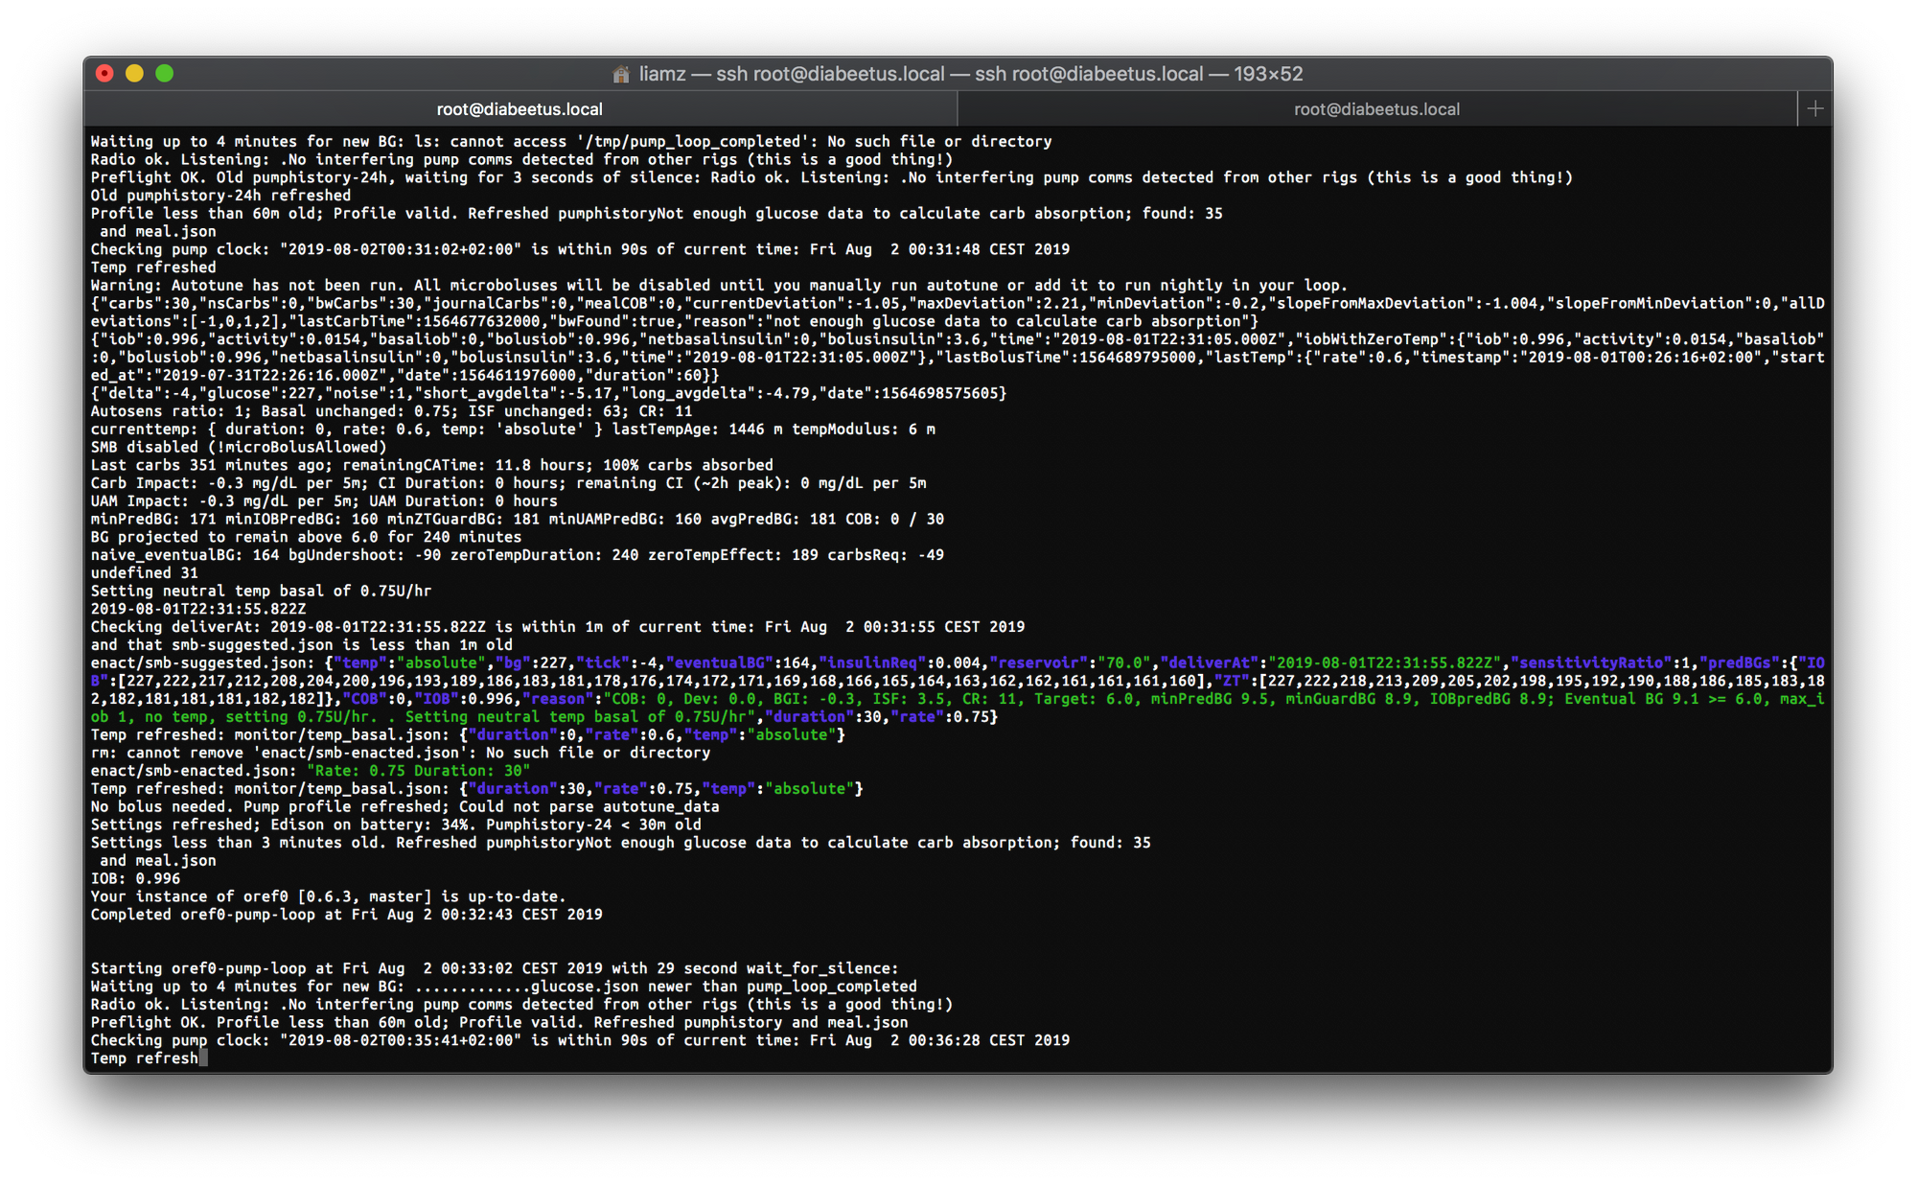
Task: Click the green 'Rate: 0.75 Duration: 30' text
Action: [x=419, y=771]
